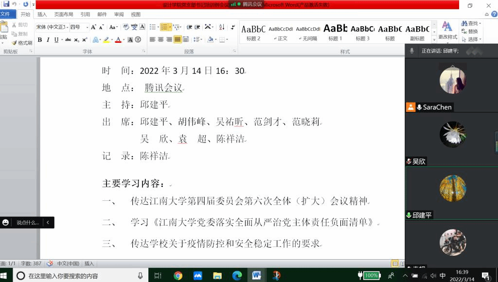The image size is (498, 282).
Task: Toggle strikethrough text formatting
Action: (68, 39)
